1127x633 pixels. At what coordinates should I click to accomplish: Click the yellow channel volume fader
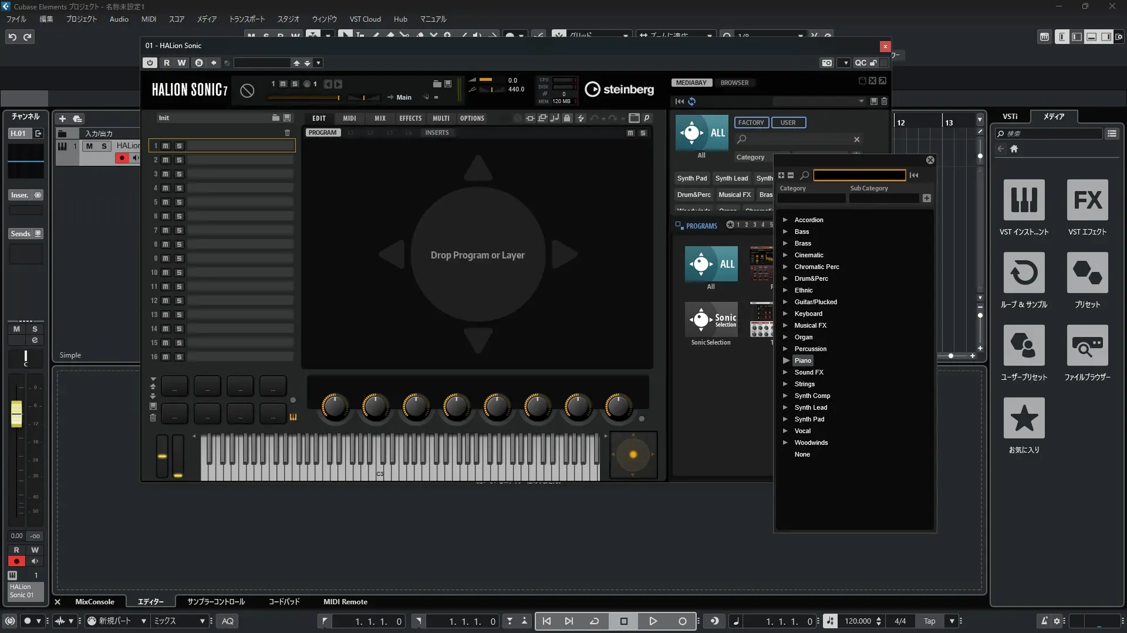[16, 413]
